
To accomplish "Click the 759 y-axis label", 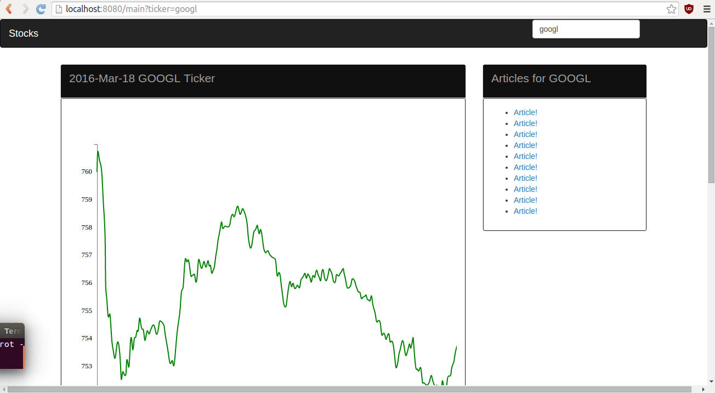I will (87, 200).
